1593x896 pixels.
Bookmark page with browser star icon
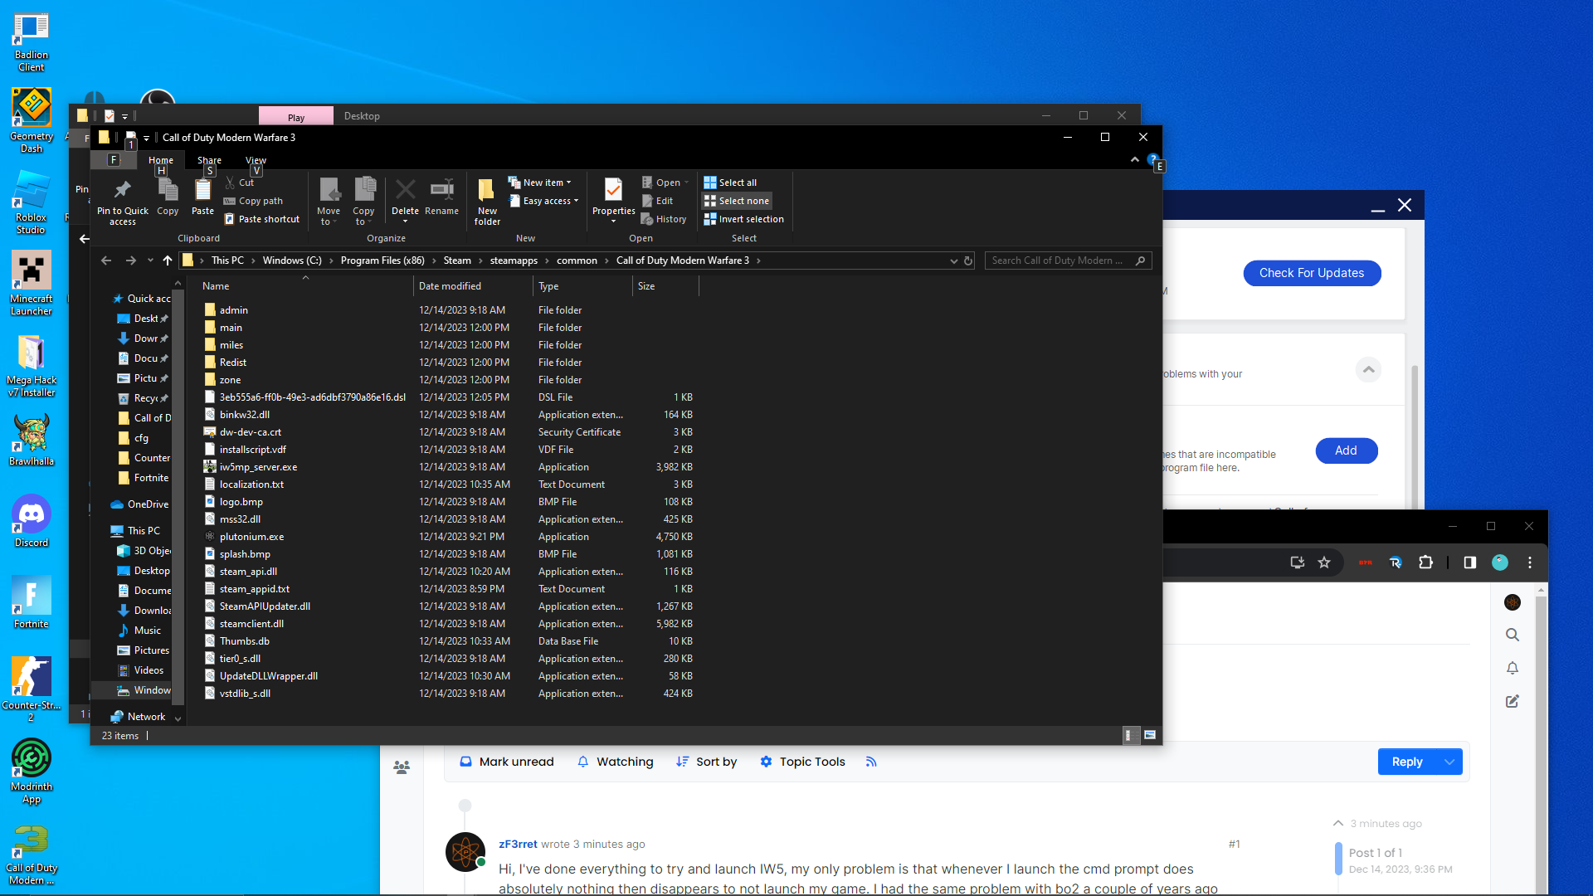(1324, 562)
